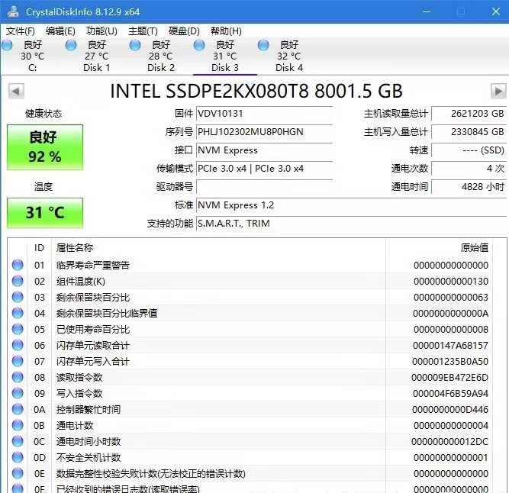509x493 pixels.
Task: Click the features field S.M.A.R.T., TRIM
Action: coord(351,224)
